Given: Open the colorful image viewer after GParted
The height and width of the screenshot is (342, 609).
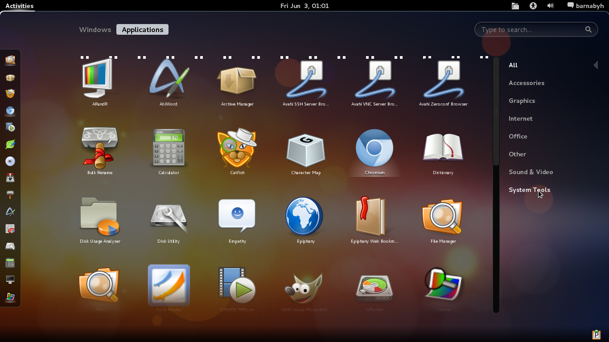Looking at the screenshot, I should 443,285.
